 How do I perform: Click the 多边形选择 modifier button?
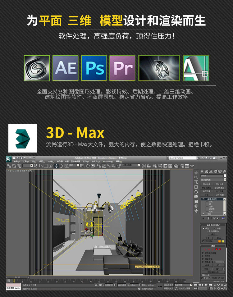220,188
